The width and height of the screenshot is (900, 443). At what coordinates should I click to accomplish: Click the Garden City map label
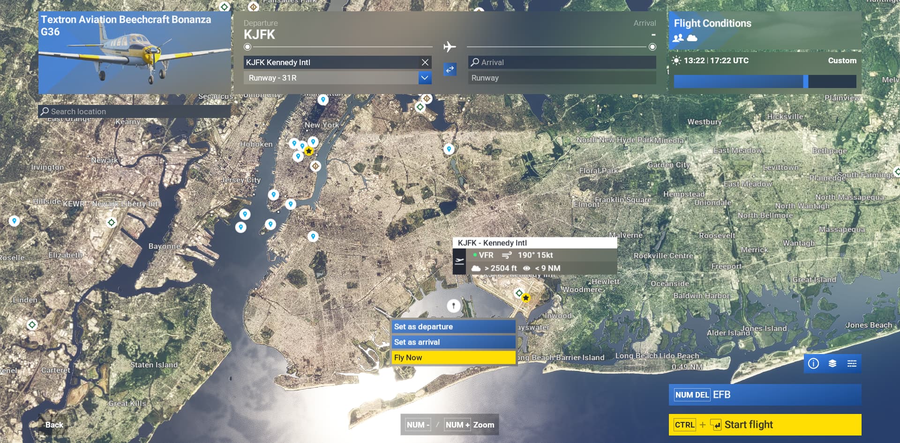669,165
